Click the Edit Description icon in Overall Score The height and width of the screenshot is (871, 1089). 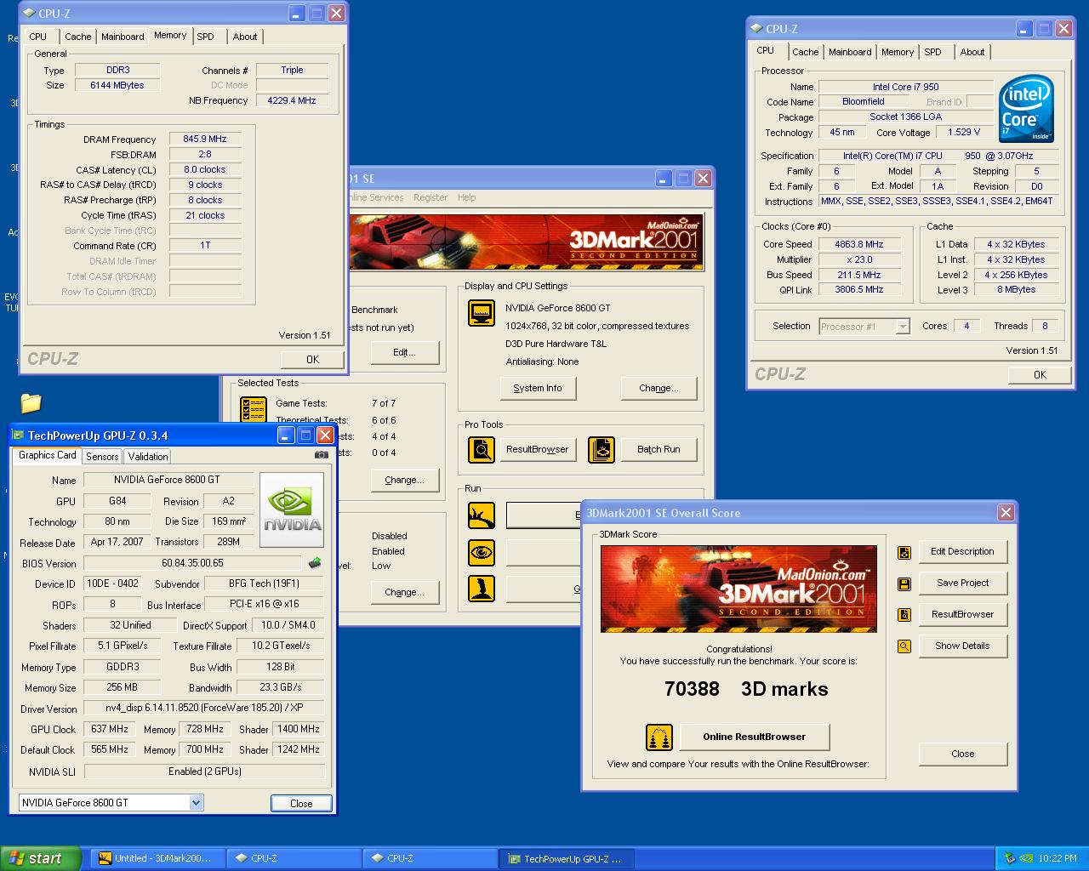pyautogui.click(x=904, y=553)
